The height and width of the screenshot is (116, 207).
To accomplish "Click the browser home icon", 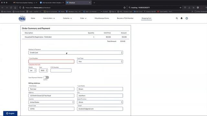I will tap(15, 8).
